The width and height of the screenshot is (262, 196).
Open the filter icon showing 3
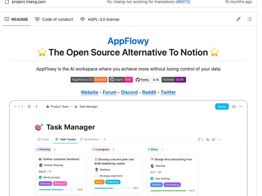click(201, 139)
